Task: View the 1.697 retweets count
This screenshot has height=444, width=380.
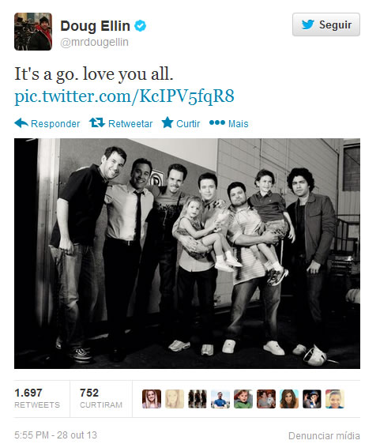Action: click(x=37, y=398)
